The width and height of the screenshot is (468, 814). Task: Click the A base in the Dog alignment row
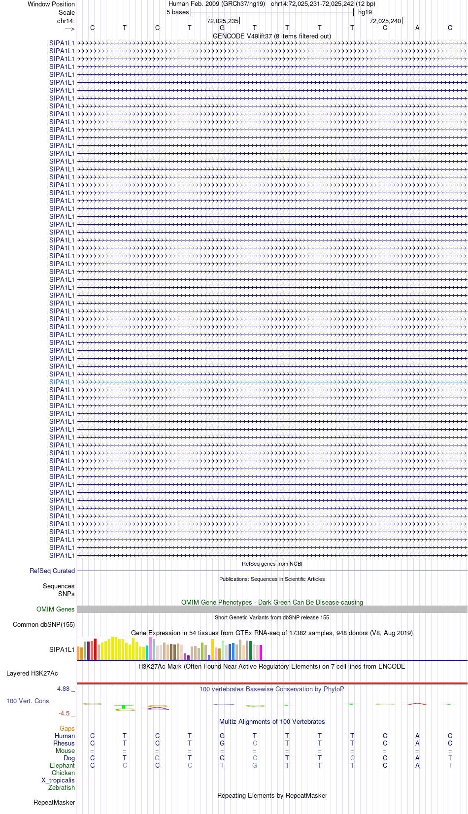tap(417, 758)
